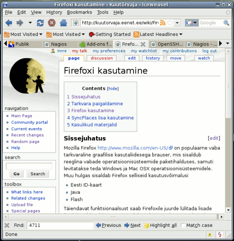Viewport: 234px width, 241px height.
Task: Toggle Highlight all
Action: coord(160,225)
